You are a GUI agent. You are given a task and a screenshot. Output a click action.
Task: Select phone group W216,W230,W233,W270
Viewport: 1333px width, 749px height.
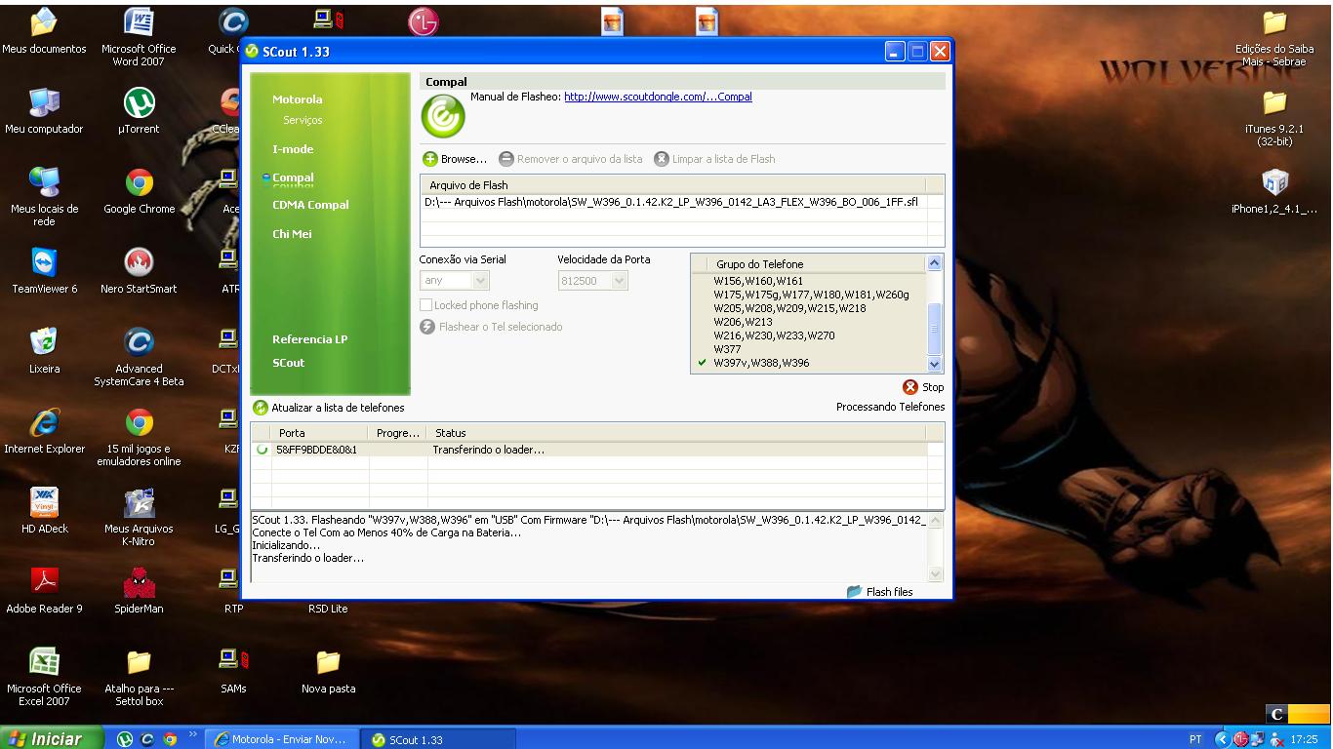coord(774,335)
